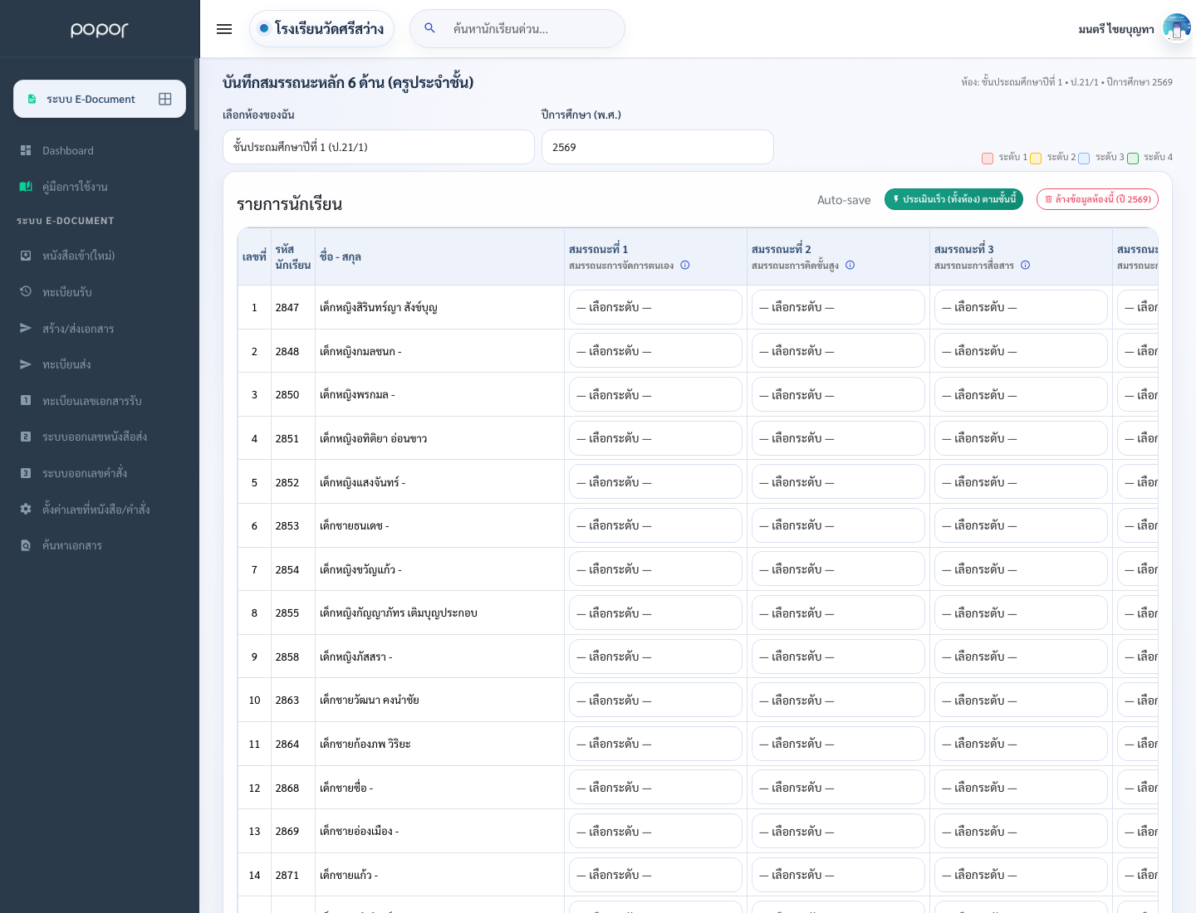Viewport: 1196px width, 913px height.
Task: Click the Auto-save label
Action: pyautogui.click(x=844, y=200)
